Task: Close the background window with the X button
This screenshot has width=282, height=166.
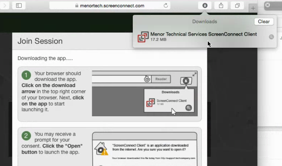Action: pyautogui.click(x=268, y=5)
